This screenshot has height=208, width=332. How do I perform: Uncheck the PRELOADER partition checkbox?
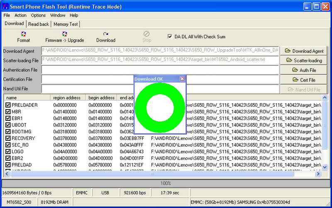(x=8, y=105)
